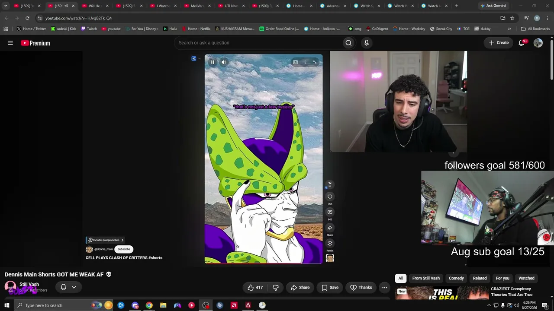Open more actions ellipsis below video
The width and height of the screenshot is (554, 311).
[384, 287]
